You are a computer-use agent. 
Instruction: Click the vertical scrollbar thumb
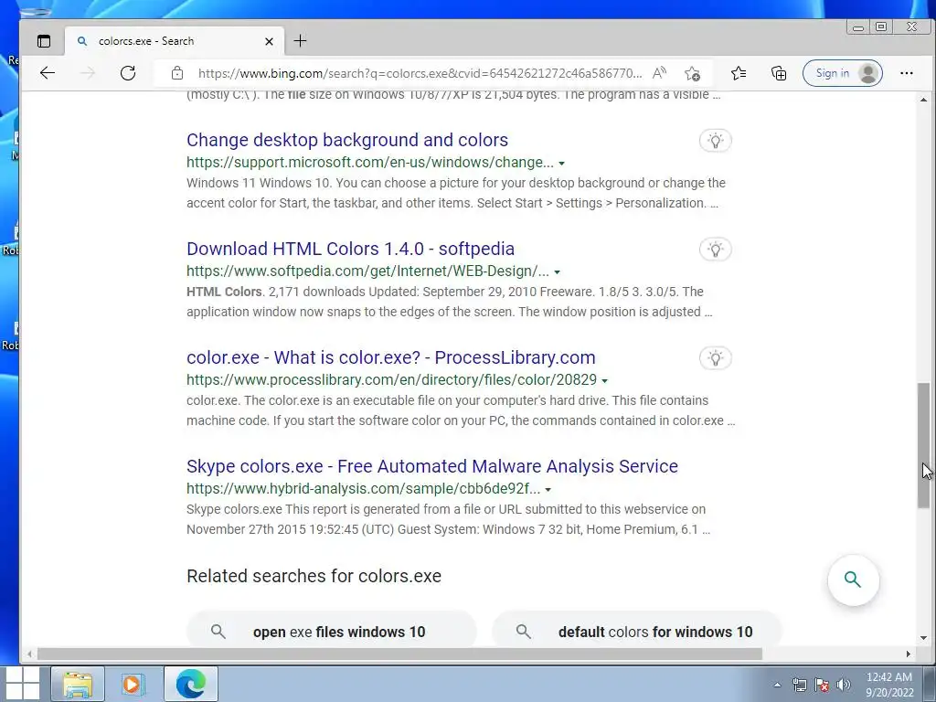click(x=923, y=445)
